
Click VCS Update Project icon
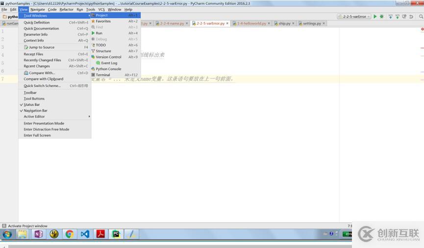391,17
